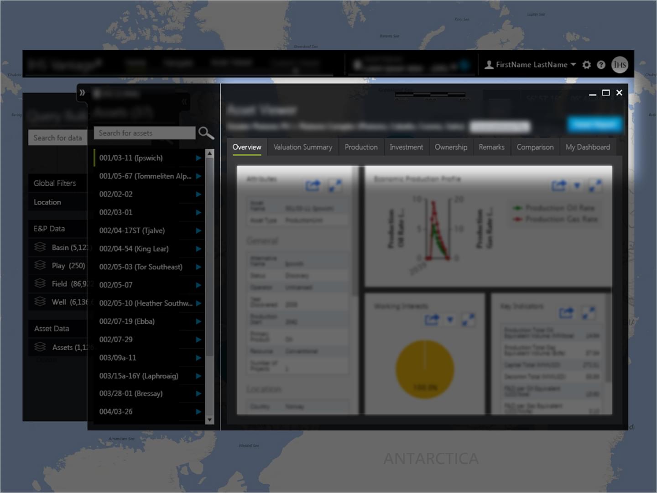Switch to the Valuation Summary tab
This screenshot has width=657, height=493.
[x=303, y=147]
